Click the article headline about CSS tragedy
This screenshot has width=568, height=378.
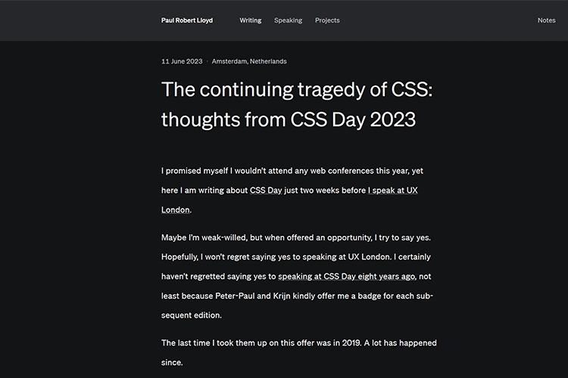(x=297, y=104)
